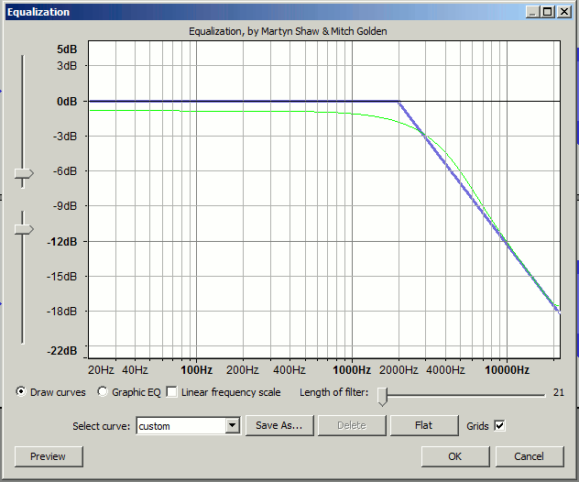The width and height of the screenshot is (579, 482).
Task: Open the Select curve dropdown arrow
Action: click(232, 425)
